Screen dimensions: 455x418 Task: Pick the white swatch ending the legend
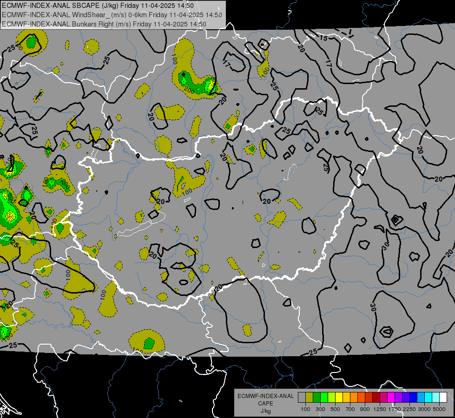(x=443, y=397)
